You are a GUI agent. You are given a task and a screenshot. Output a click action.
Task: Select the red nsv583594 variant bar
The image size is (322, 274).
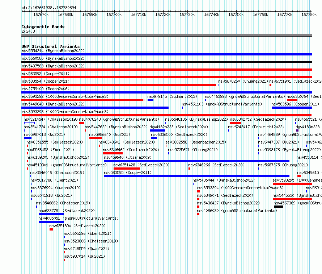(119, 85)
